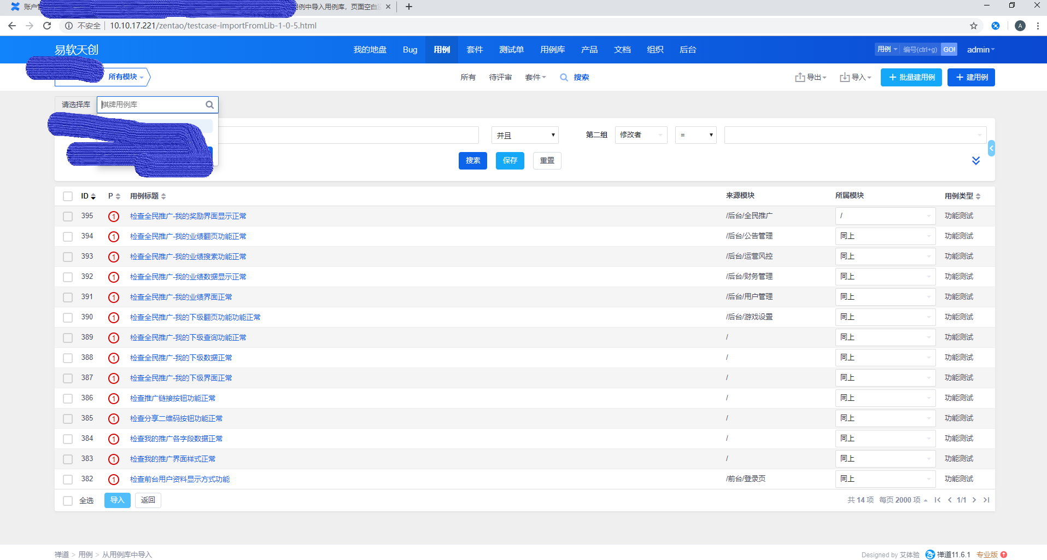Viewport: 1047px width, 560px height.
Task: Tick the 全选 checkbox in the footer
Action: tap(68, 501)
